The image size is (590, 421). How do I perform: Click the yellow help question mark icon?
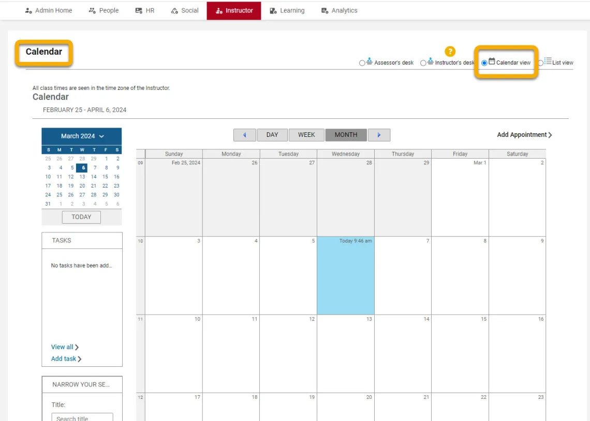point(450,52)
